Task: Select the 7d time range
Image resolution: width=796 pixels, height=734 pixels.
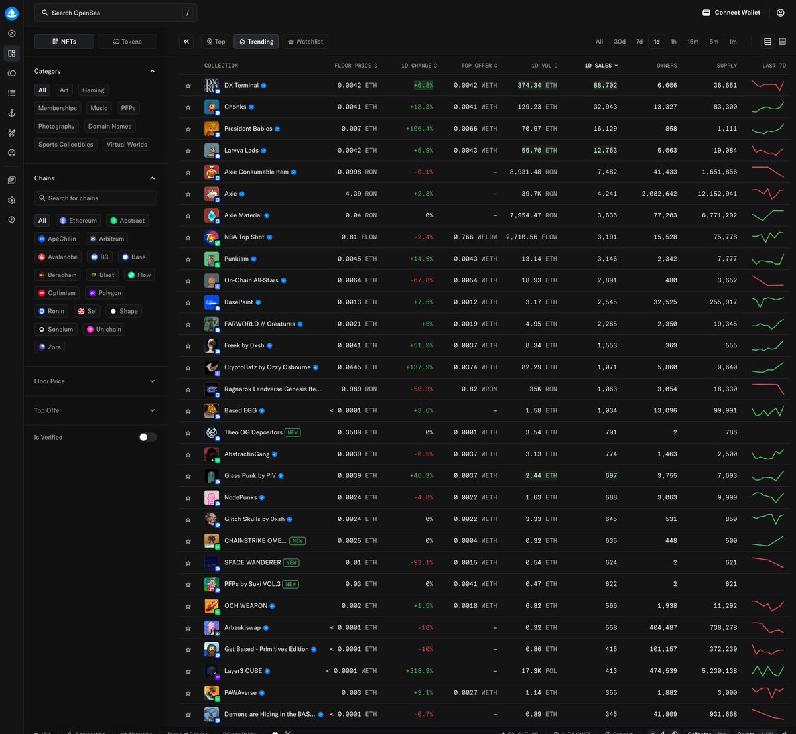Action: (639, 42)
